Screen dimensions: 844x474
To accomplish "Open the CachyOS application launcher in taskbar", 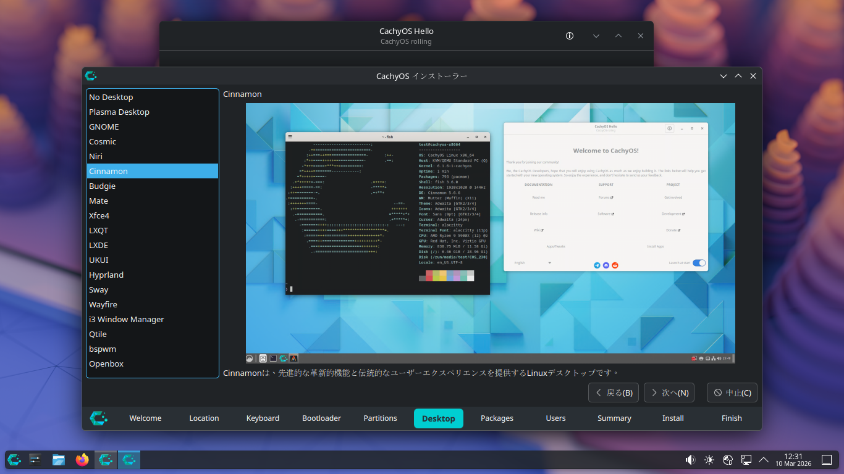I will click(x=14, y=460).
